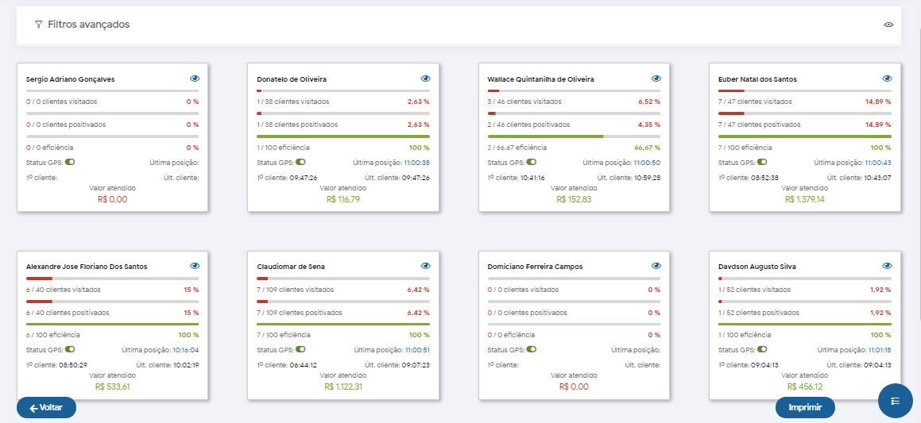
Task: Toggle GPS status switch for Sergio Adriano Gonçalves
Action: click(x=70, y=162)
